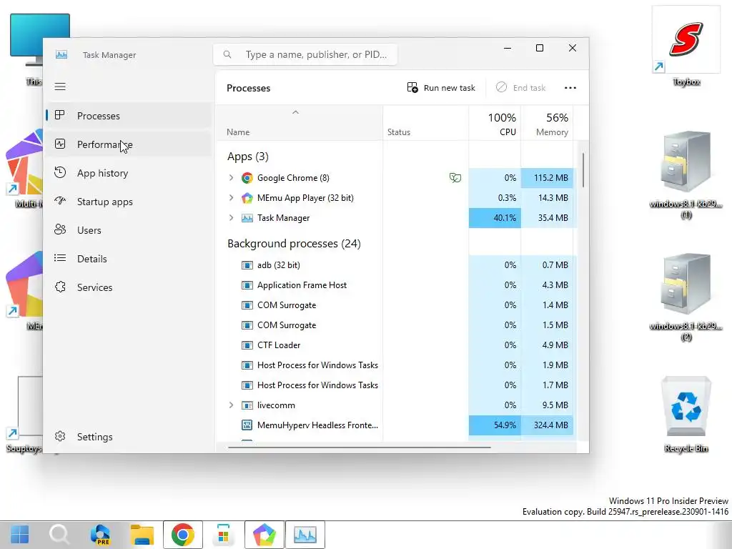Sort processes by CPU column
732x549 pixels.
[495, 123]
